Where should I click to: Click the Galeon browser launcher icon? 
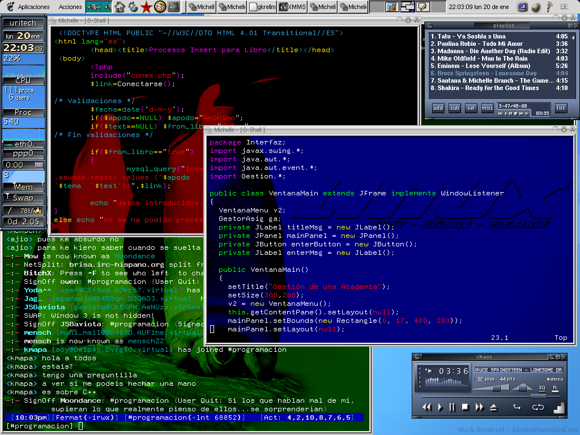(133, 7)
